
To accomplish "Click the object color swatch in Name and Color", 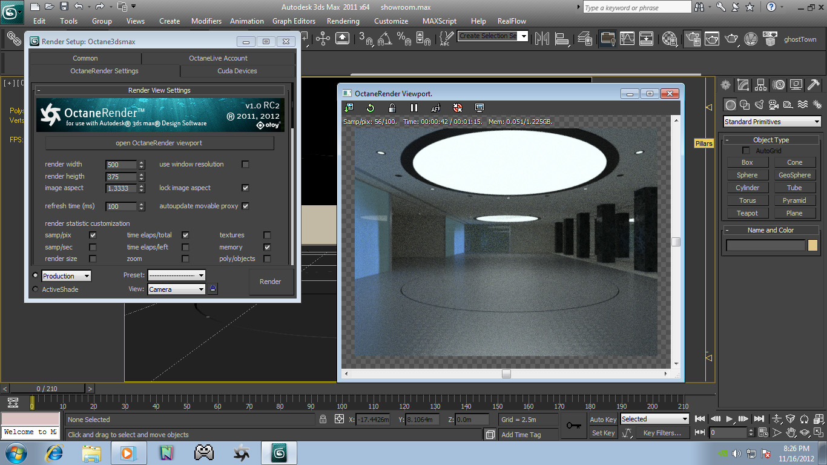I will coord(812,245).
